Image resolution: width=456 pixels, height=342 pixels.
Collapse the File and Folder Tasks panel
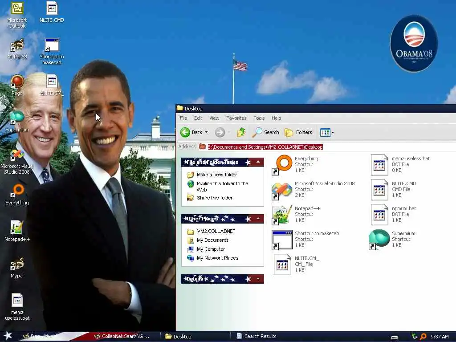(x=258, y=162)
